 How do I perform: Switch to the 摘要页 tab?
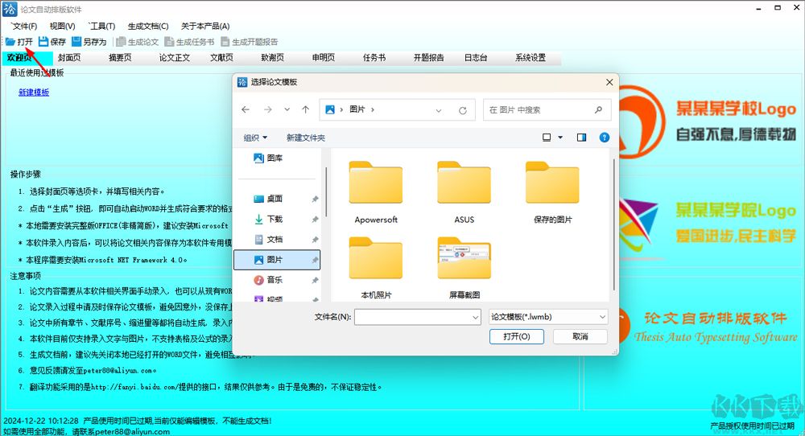(120, 57)
